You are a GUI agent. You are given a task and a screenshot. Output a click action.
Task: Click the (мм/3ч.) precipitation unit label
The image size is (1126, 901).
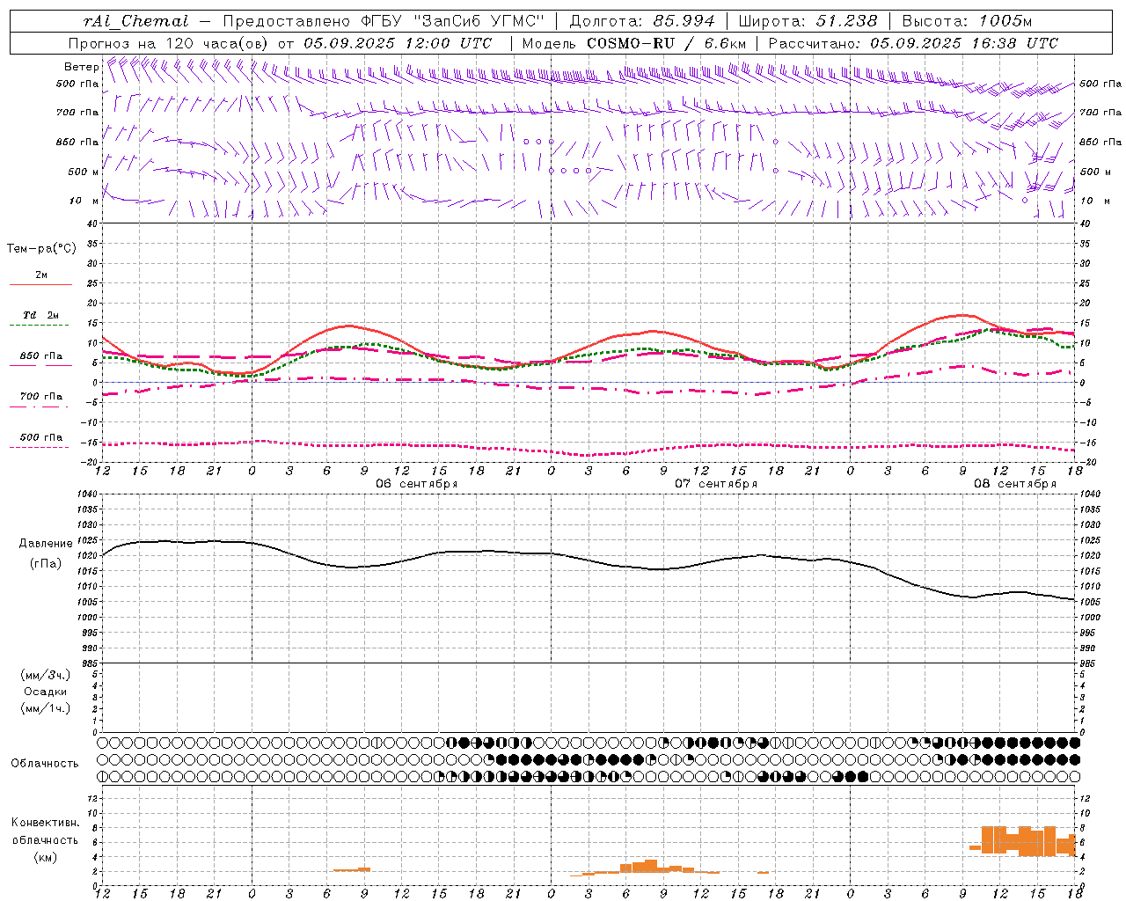[x=46, y=675]
